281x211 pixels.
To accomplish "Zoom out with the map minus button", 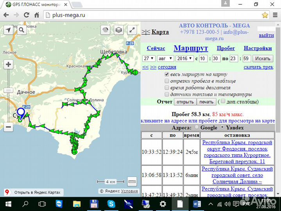I will pyautogui.click(x=8, y=126).
